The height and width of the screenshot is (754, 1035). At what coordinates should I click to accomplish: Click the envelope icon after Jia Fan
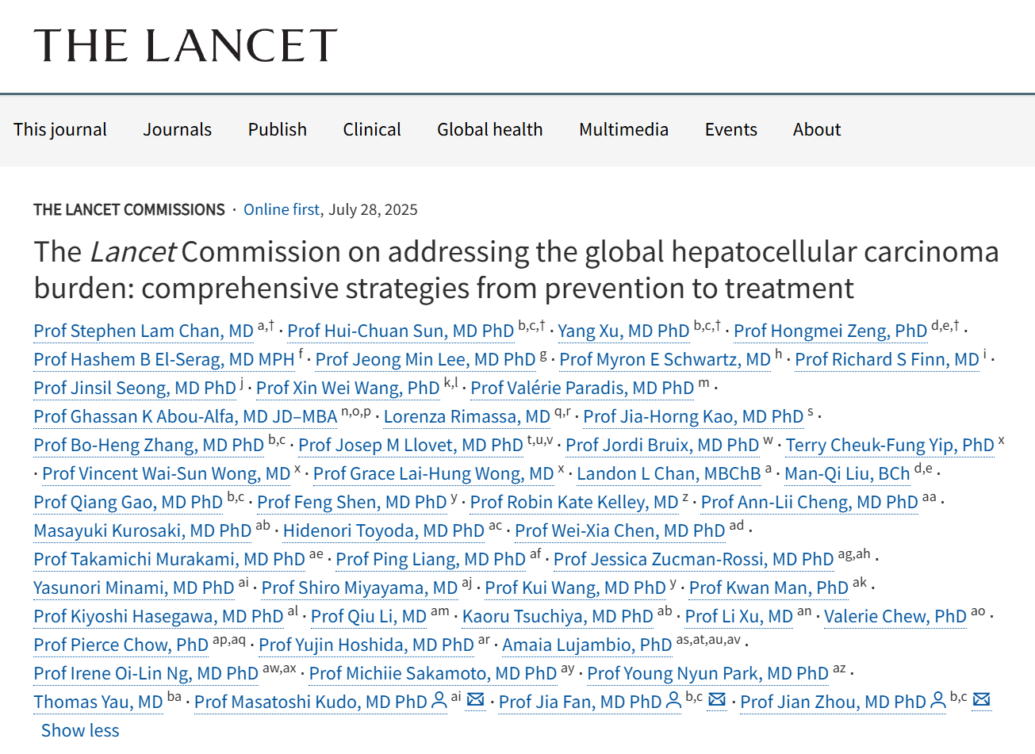(717, 700)
